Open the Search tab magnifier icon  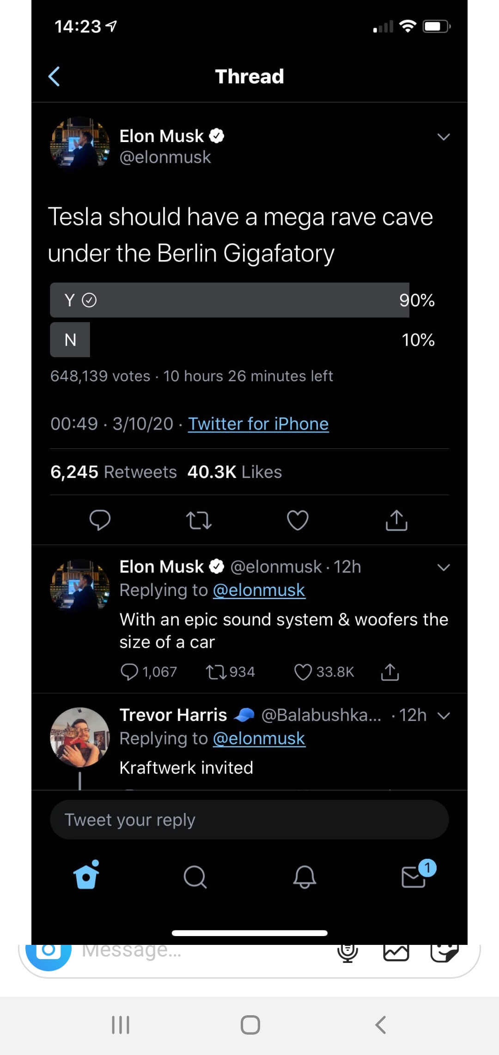(x=195, y=877)
